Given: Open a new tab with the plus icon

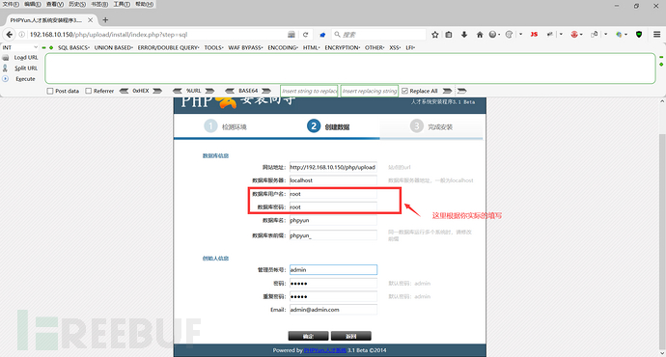Looking at the screenshot, I should (x=105, y=19).
